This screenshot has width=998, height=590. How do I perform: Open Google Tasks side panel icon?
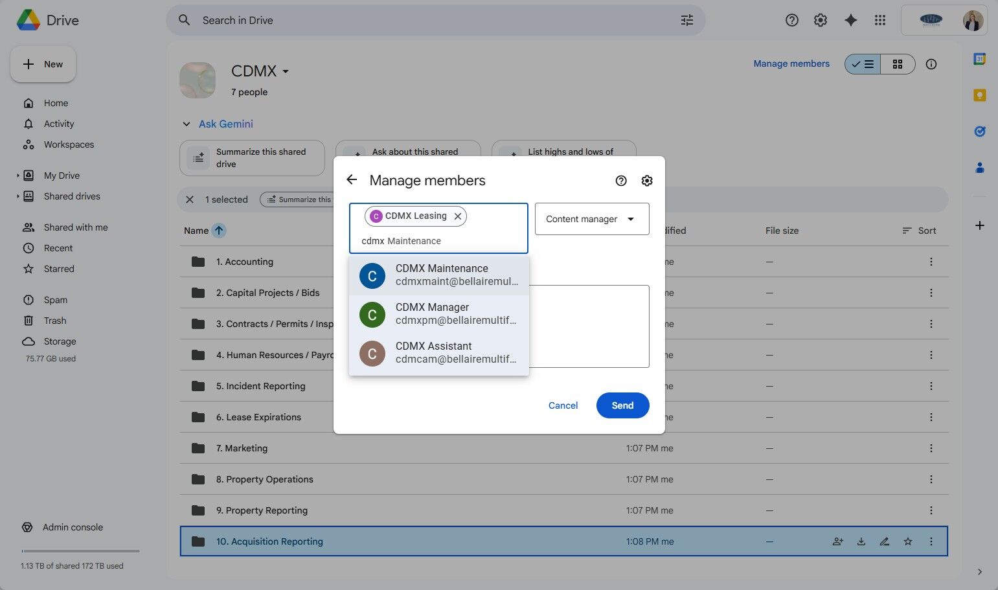[980, 131]
